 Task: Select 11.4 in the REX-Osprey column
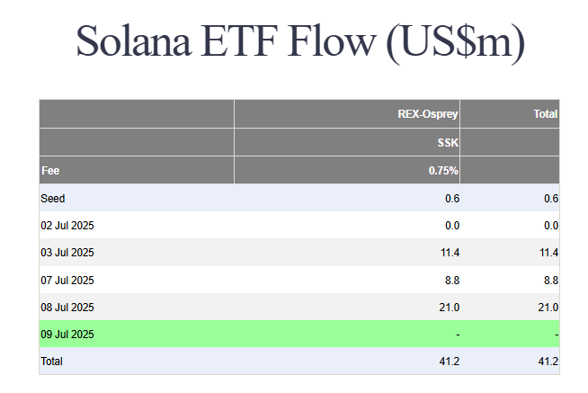point(450,253)
